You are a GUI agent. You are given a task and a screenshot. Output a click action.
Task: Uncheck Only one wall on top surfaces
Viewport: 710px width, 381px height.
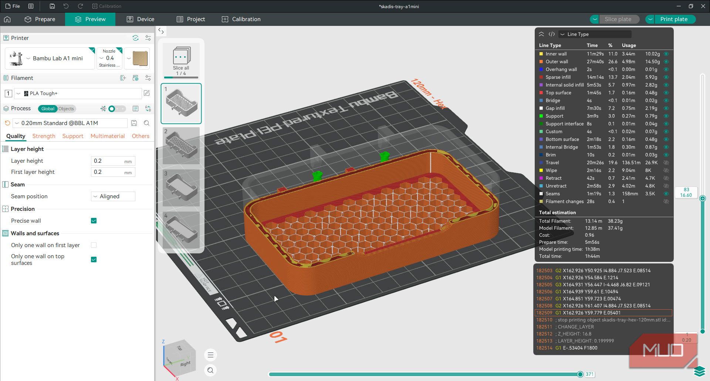coord(94,260)
